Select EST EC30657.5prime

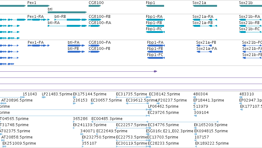click(106, 100)
